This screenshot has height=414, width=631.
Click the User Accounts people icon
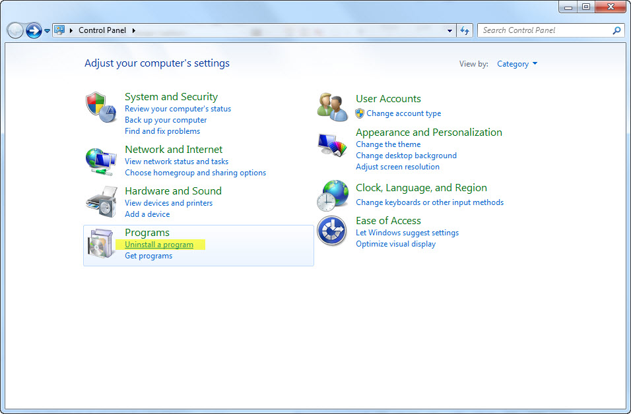pyautogui.click(x=333, y=107)
